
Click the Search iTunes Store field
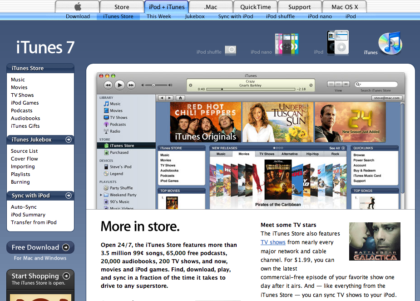(376, 84)
